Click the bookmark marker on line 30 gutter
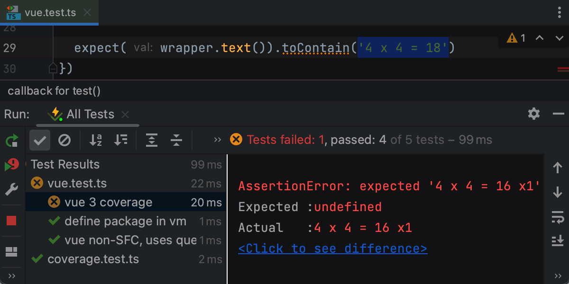569x284 pixels. point(52,69)
